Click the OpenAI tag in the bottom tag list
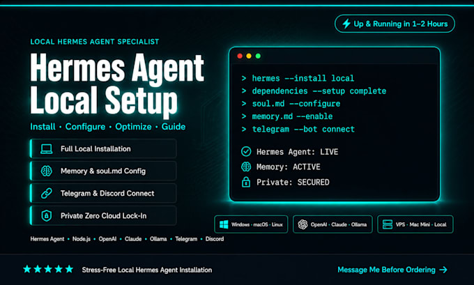Viewport: 474px width, 285px height. [107, 239]
